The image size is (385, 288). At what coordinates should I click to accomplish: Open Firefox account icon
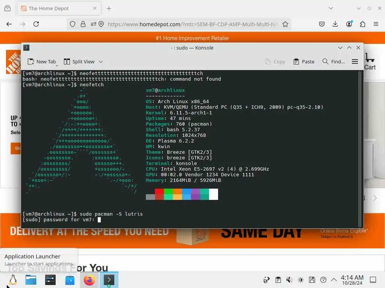point(349,24)
